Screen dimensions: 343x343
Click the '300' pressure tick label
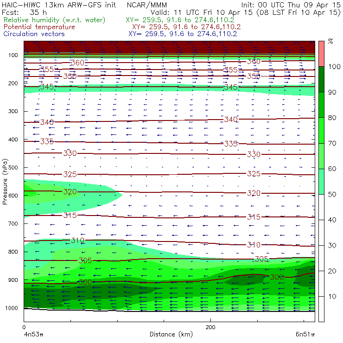click(13, 111)
